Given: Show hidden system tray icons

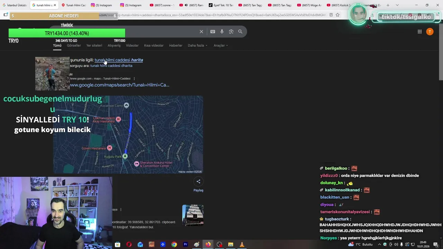Looking at the screenshot, I should (379, 245).
